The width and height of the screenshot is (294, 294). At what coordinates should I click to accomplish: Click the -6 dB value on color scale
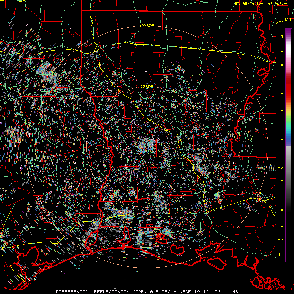click(281, 225)
